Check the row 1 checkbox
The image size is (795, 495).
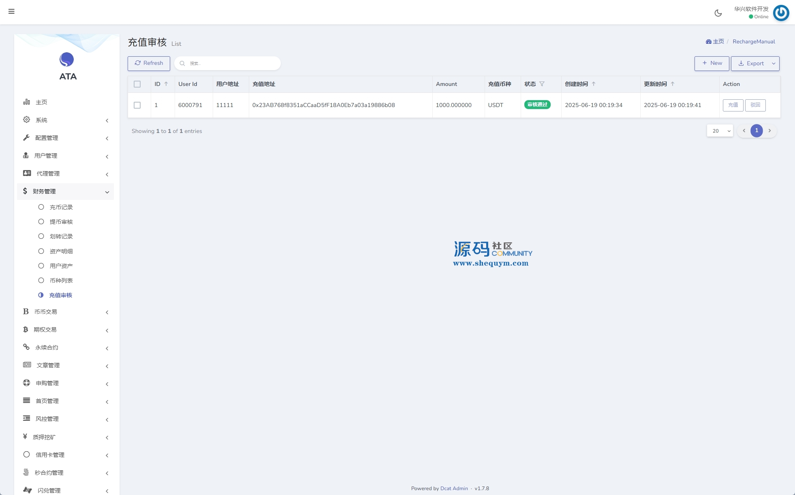[137, 105]
